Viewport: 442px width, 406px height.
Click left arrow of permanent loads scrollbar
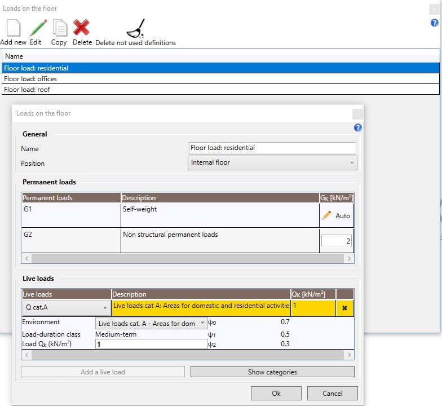click(x=27, y=258)
